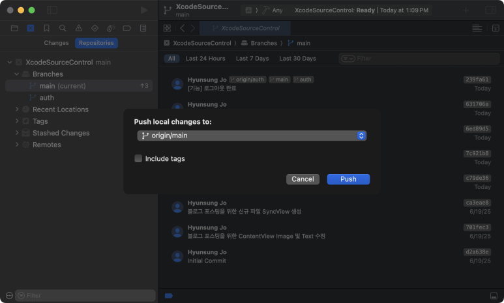Viewport: 504px width, 303px height.
Task: Select the auth branch in sidebar
Action: coord(46,98)
